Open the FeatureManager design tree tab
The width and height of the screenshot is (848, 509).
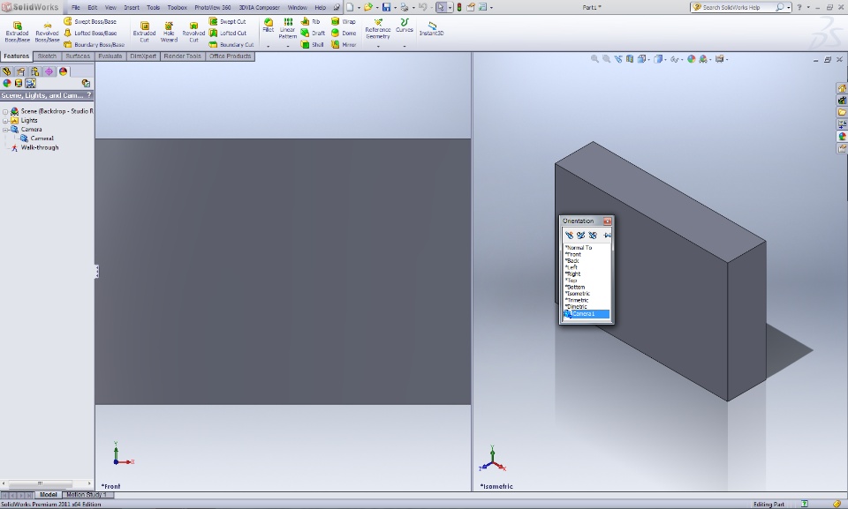6,71
